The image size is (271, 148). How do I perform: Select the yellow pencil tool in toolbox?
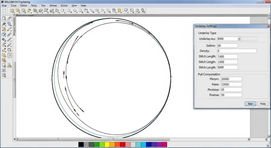click(10, 29)
